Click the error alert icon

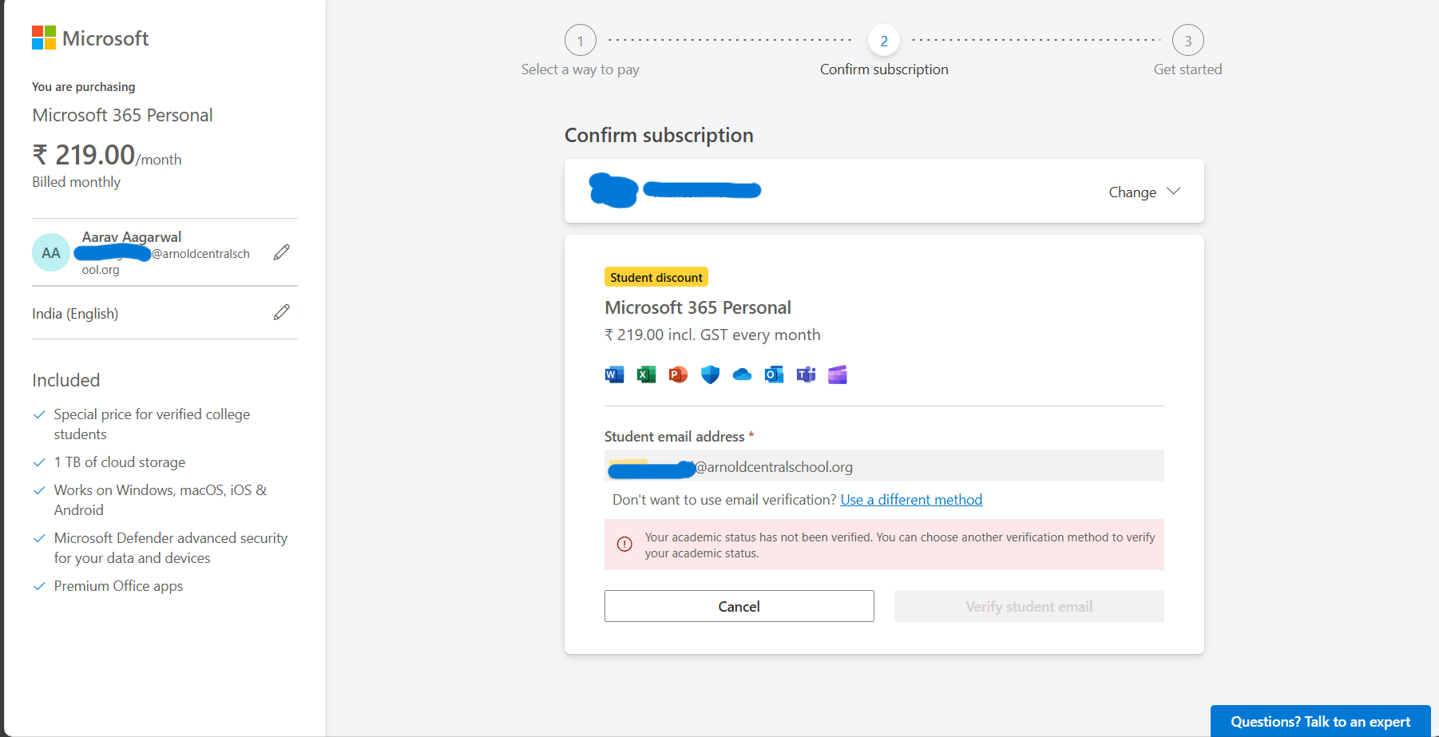[x=624, y=545]
